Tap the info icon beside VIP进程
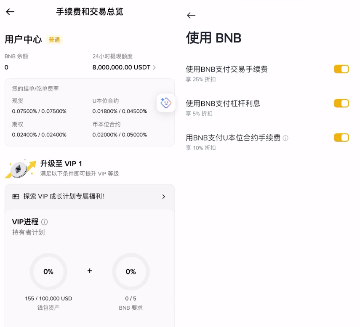 tap(44, 222)
